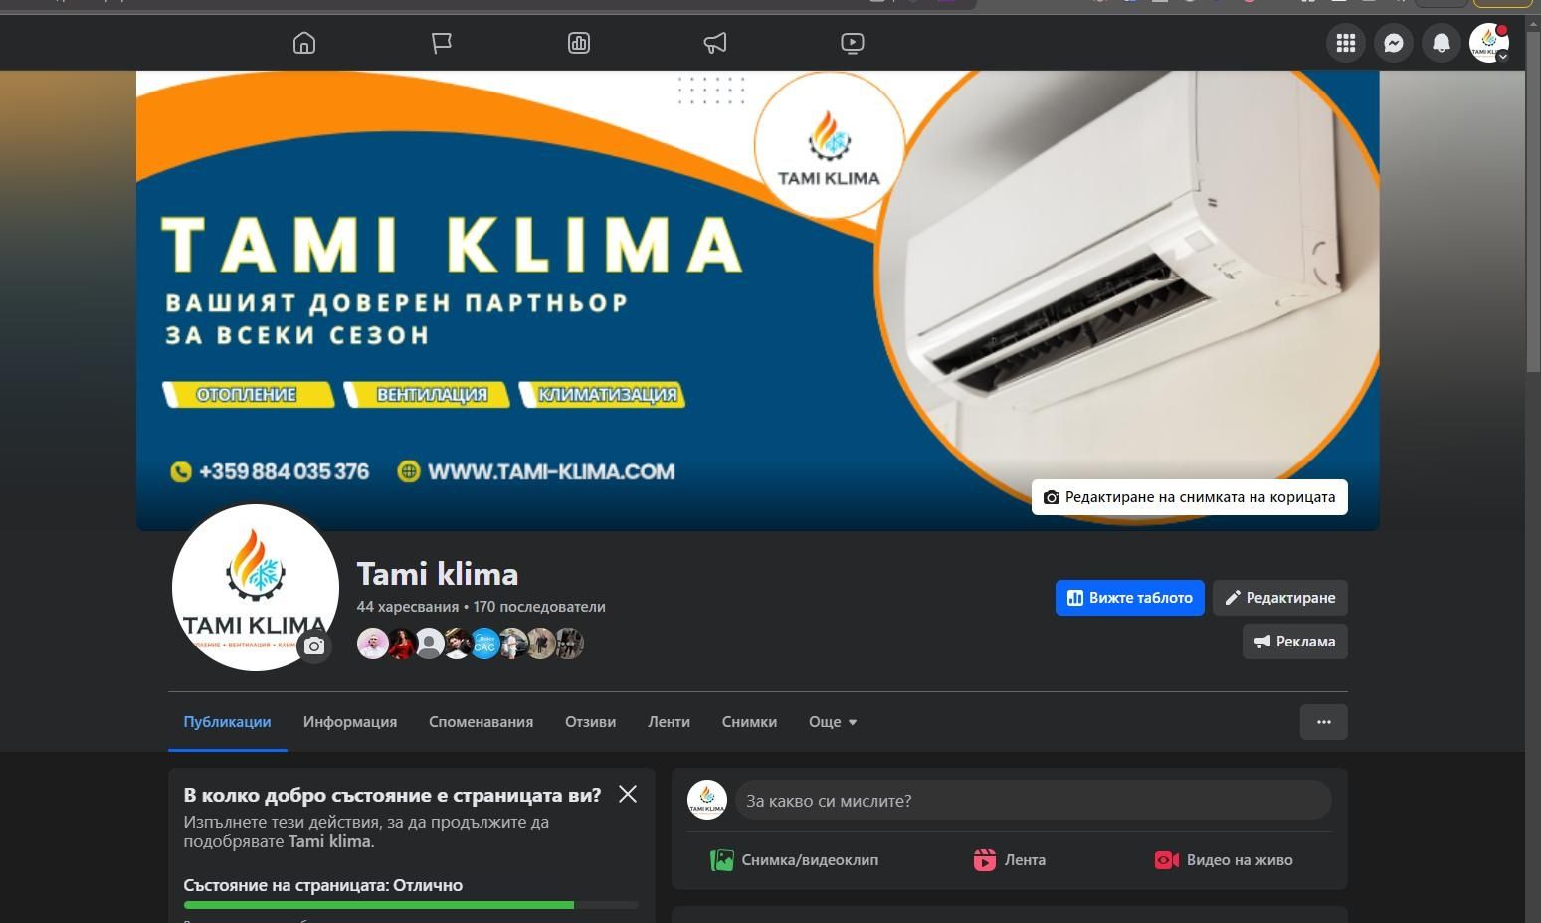Open Отзиви tab
This screenshot has height=923, width=1541.
tap(590, 722)
